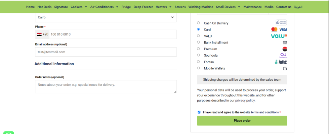329x134 pixels.
Task: Go to the Hot Deals menu item
Action: pos(44,7)
